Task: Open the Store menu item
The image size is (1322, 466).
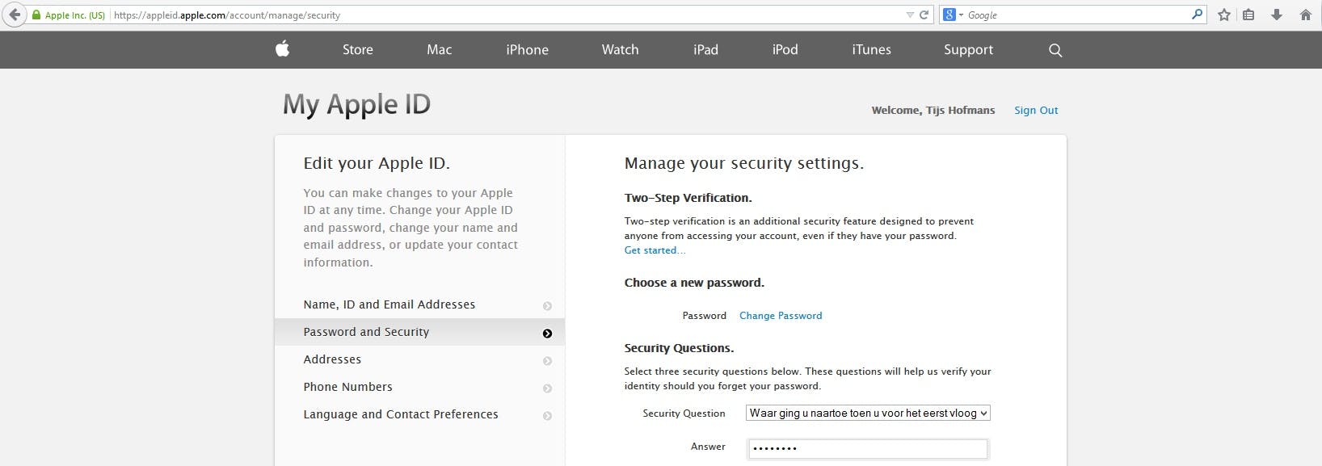Action: (x=357, y=50)
